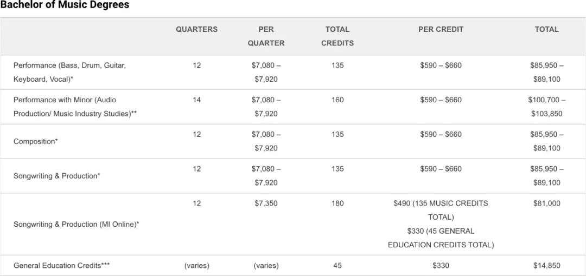Click the PER CREDIT column header
Screen dimensions: 586x276
pyautogui.click(x=441, y=29)
